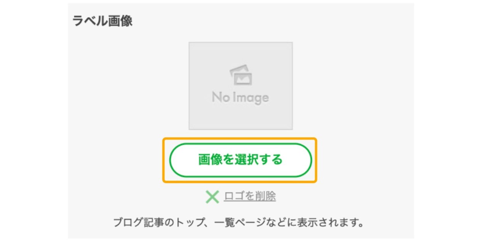Open image picker via green outlined button
482x241 pixels.
(x=240, y=160)
